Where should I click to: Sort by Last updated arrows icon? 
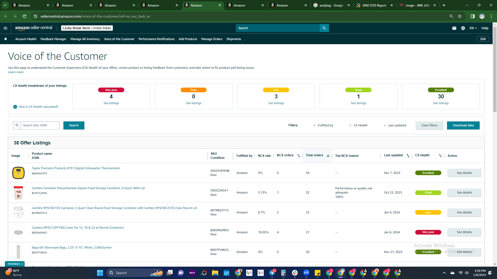[x=408, y=156]
